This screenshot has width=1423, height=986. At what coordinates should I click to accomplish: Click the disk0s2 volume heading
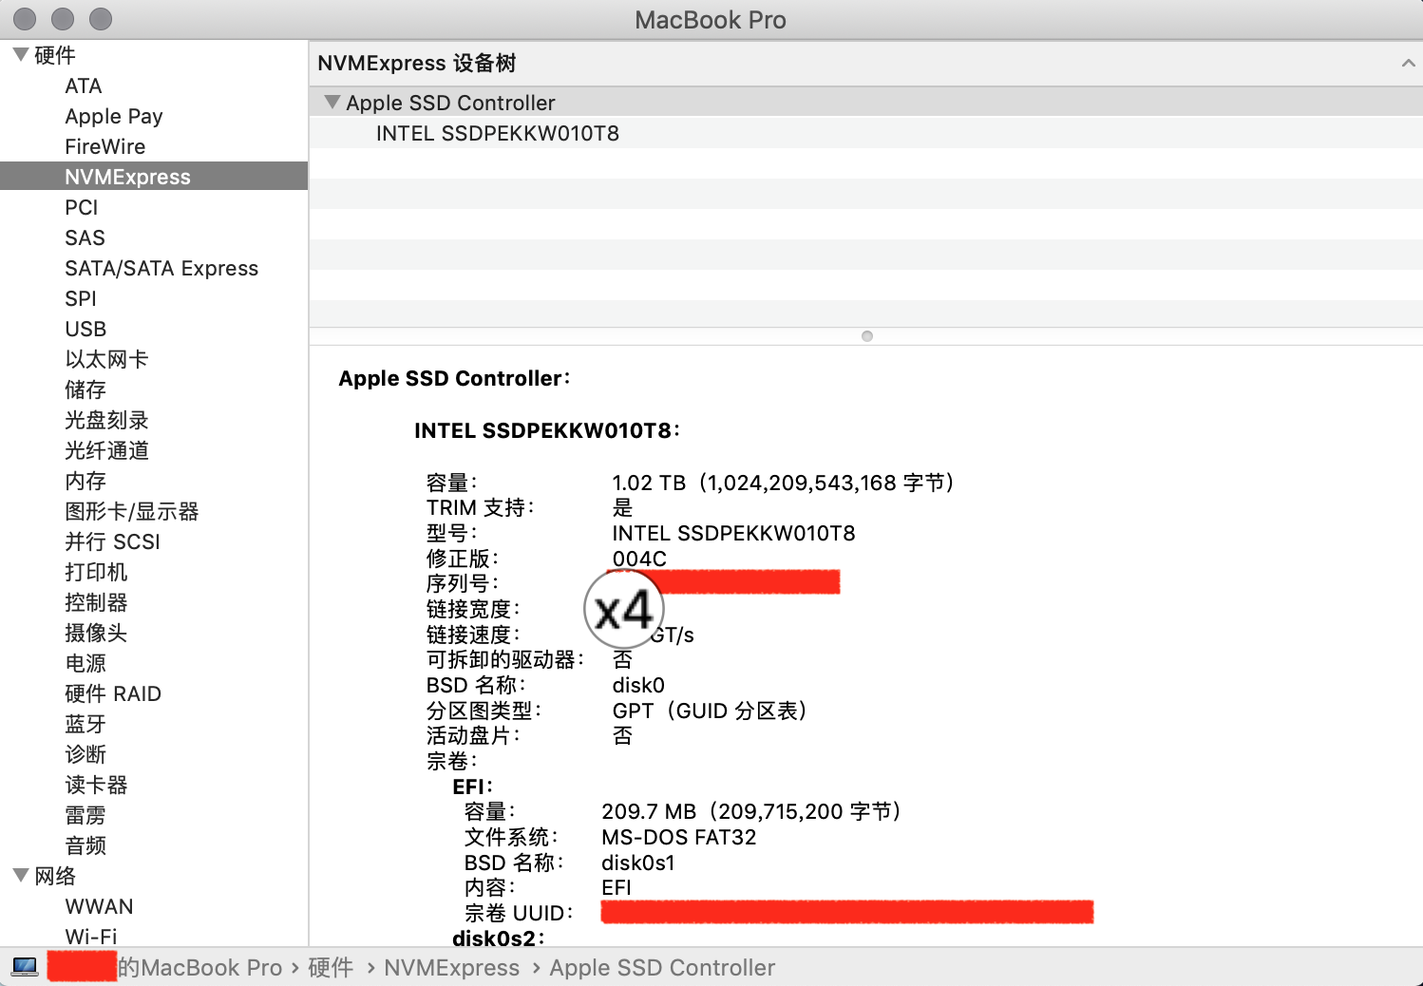coord(498,939)
